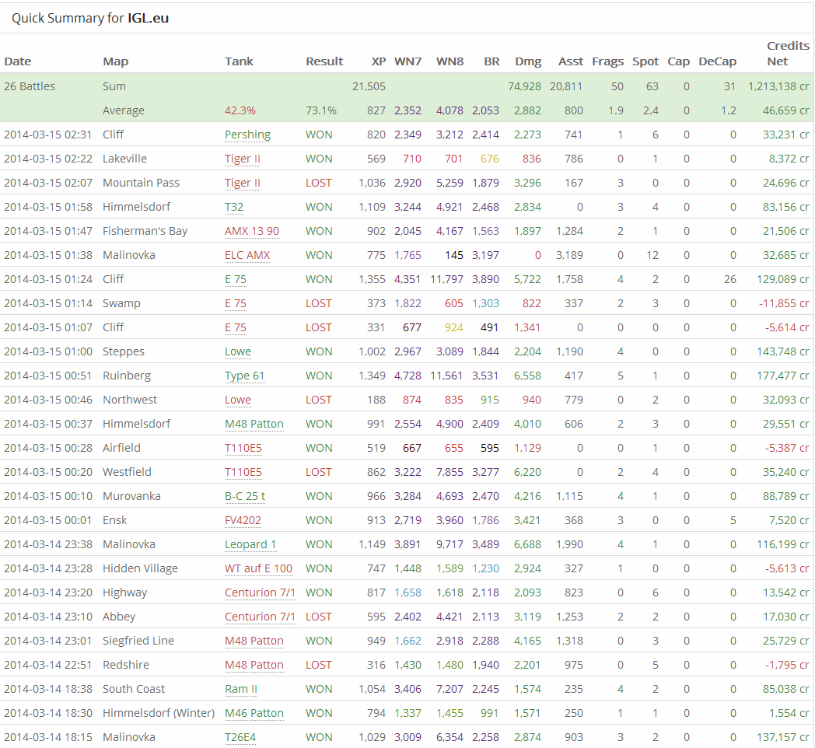The image size is (815, 748).
Task: Click the WN8 column header
Action: (449, 61)
